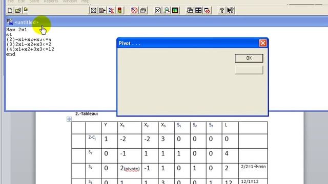Close the Pivot dialog with X
Image resolution: width=328 pixels, height=184 pixels.
coord(263,43)
